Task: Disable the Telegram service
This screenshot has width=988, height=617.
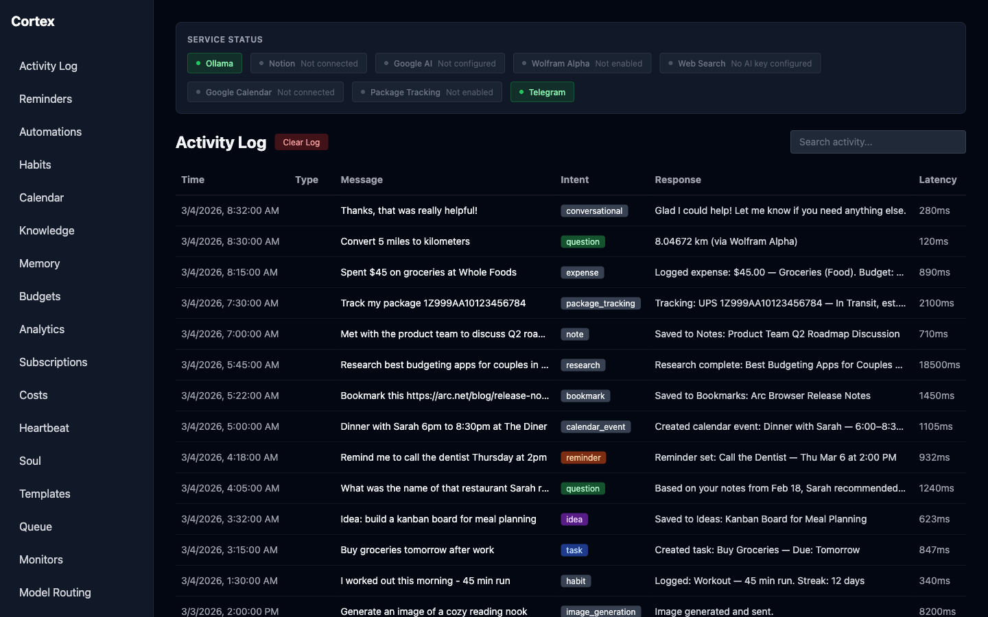Action: tap(542, 92)
